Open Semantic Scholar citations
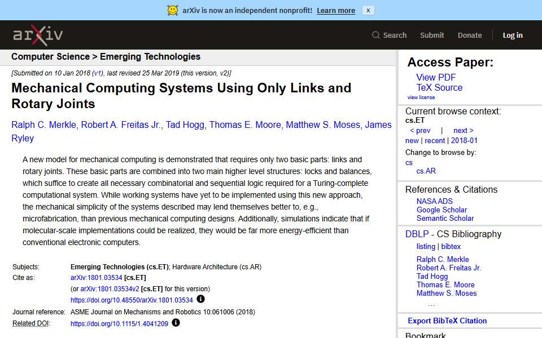542x338 pixels. coord(445,218)
